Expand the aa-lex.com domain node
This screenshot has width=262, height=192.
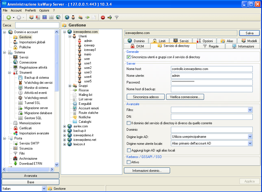click(x=64, y=126)
